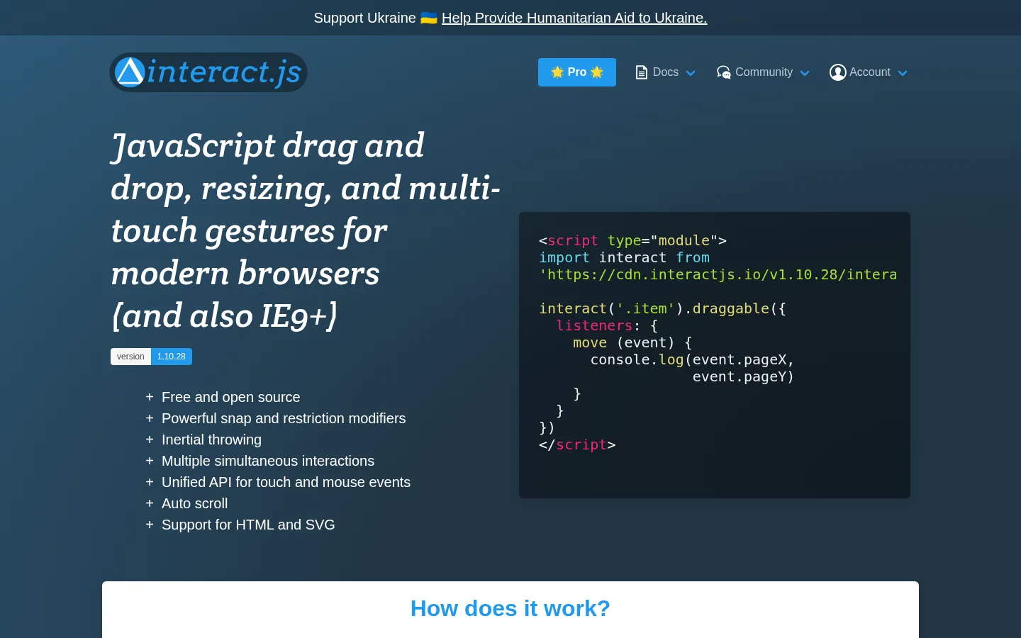Click the 'listeners: {' code line
The image size is (1021, 638).
point(607,325)
